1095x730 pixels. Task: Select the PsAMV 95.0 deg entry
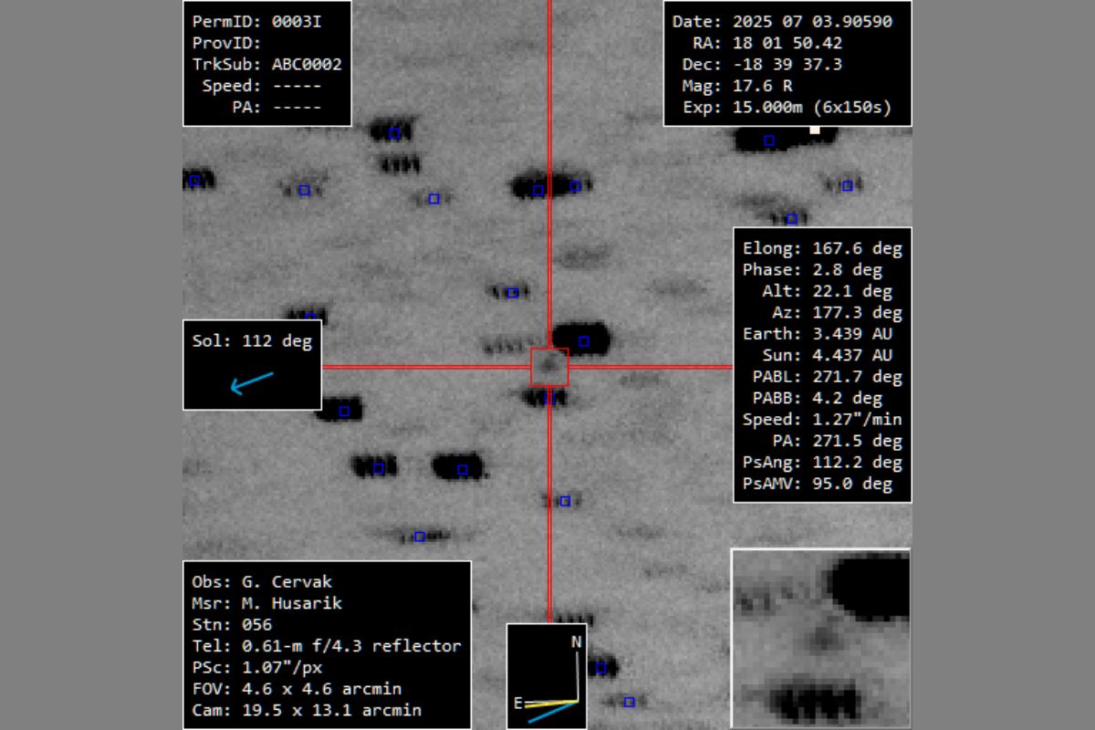[822, 484]
